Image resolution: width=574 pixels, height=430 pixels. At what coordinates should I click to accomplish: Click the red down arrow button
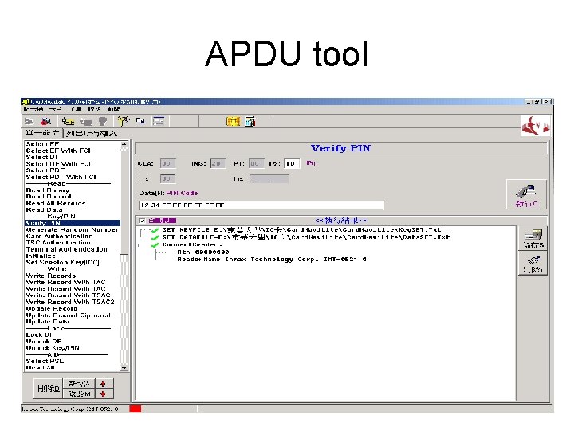point(103,394)
